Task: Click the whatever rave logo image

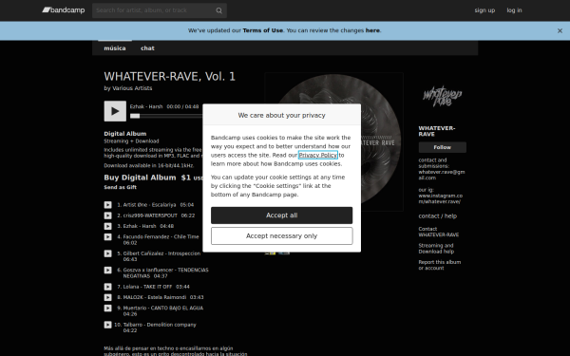Action: 442,96
